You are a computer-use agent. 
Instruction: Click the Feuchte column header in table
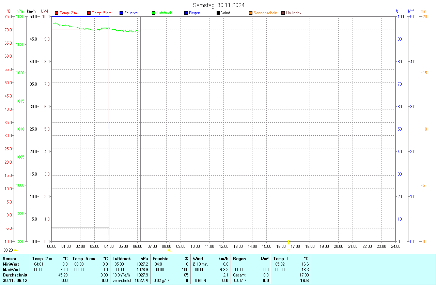[160, 259]
